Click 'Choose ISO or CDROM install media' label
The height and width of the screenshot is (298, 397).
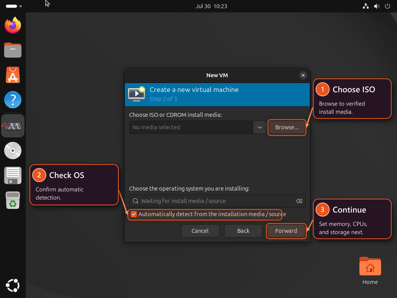point(176,115)
